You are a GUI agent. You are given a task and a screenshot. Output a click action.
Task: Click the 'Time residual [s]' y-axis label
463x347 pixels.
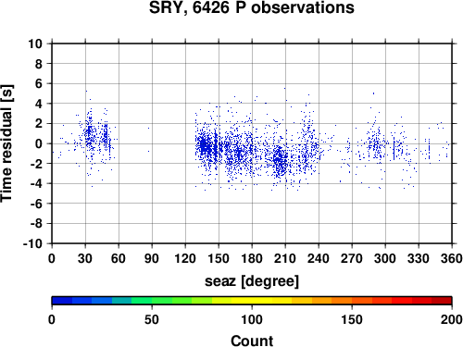point(6,143)
